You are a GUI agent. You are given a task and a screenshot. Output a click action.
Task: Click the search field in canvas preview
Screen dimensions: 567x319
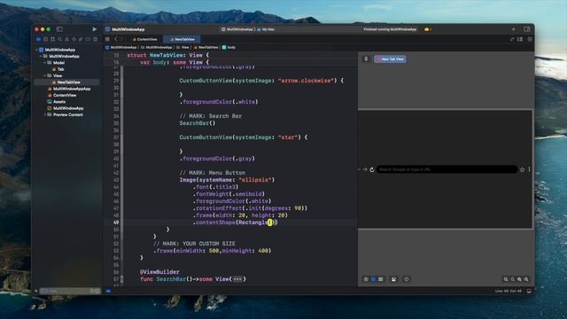447,169
